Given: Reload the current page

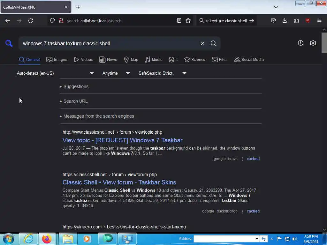Looking at the screenshot, I should coord(31,21).
